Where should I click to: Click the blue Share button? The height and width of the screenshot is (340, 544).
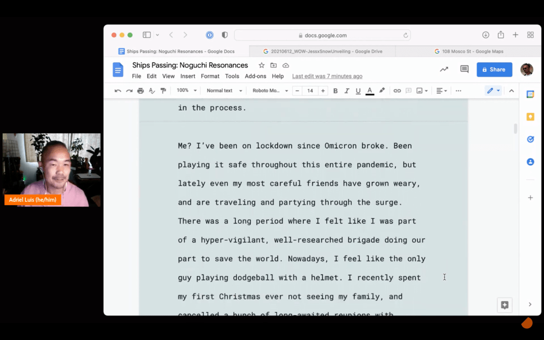click(494, 70)
